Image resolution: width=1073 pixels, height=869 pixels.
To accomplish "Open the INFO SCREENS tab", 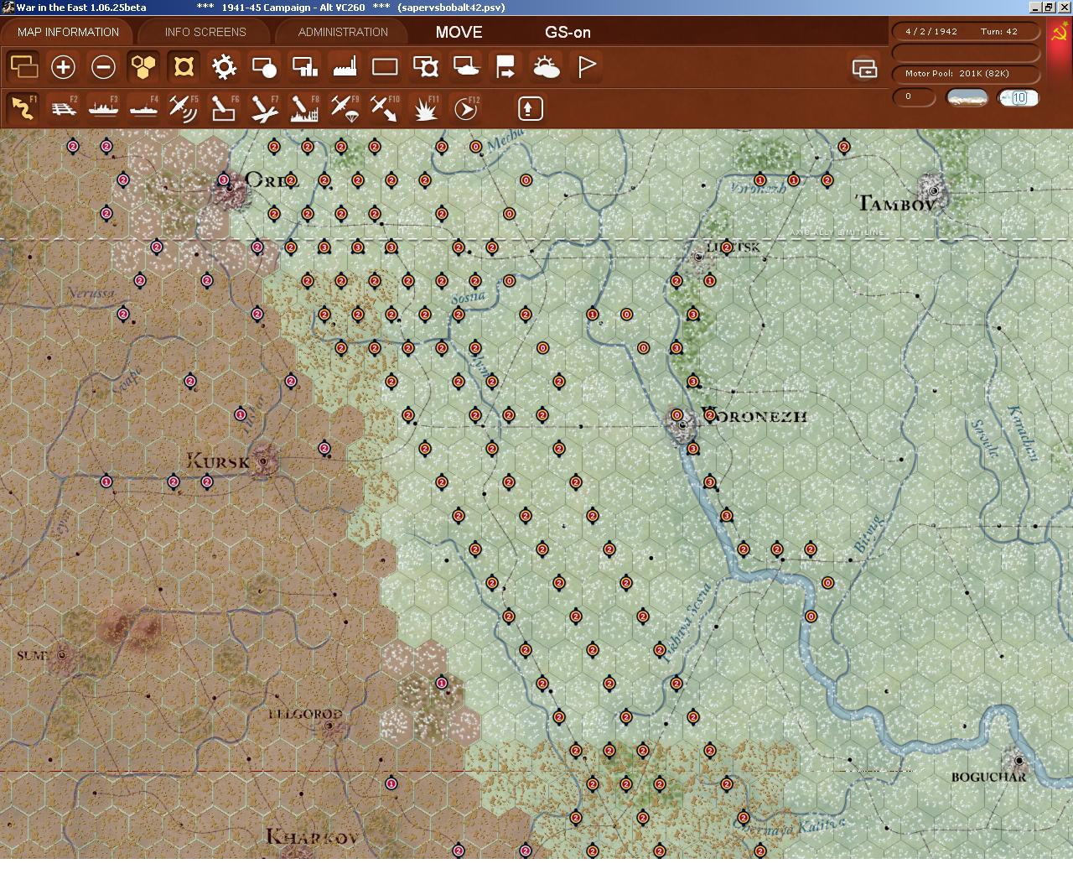I will tap(205, 32).
